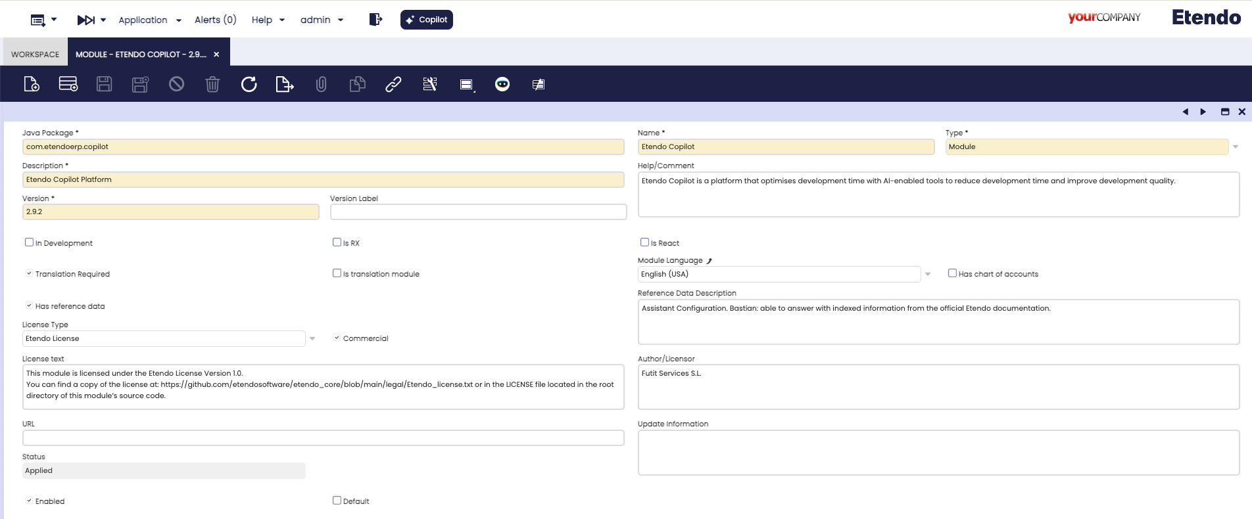
Task: Click the new record in grid icon
Action: pos(68,84)
